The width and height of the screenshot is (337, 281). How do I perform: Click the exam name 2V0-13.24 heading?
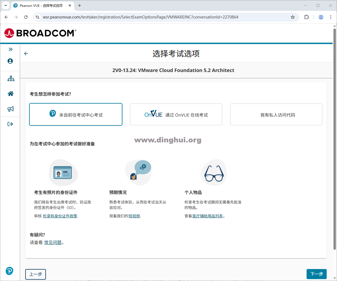pos(173,70)
